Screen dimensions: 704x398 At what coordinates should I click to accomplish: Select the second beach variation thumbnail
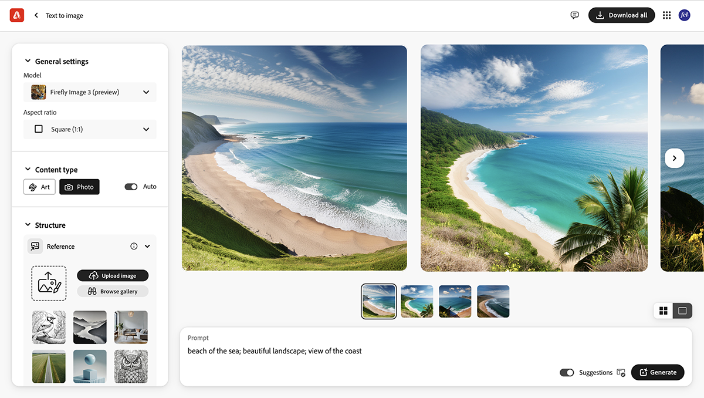click(417, 301)
